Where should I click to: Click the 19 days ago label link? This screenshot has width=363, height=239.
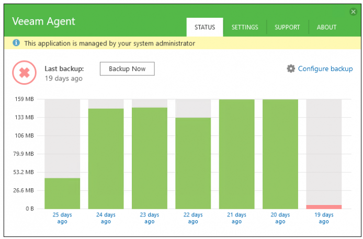[324, 218]
